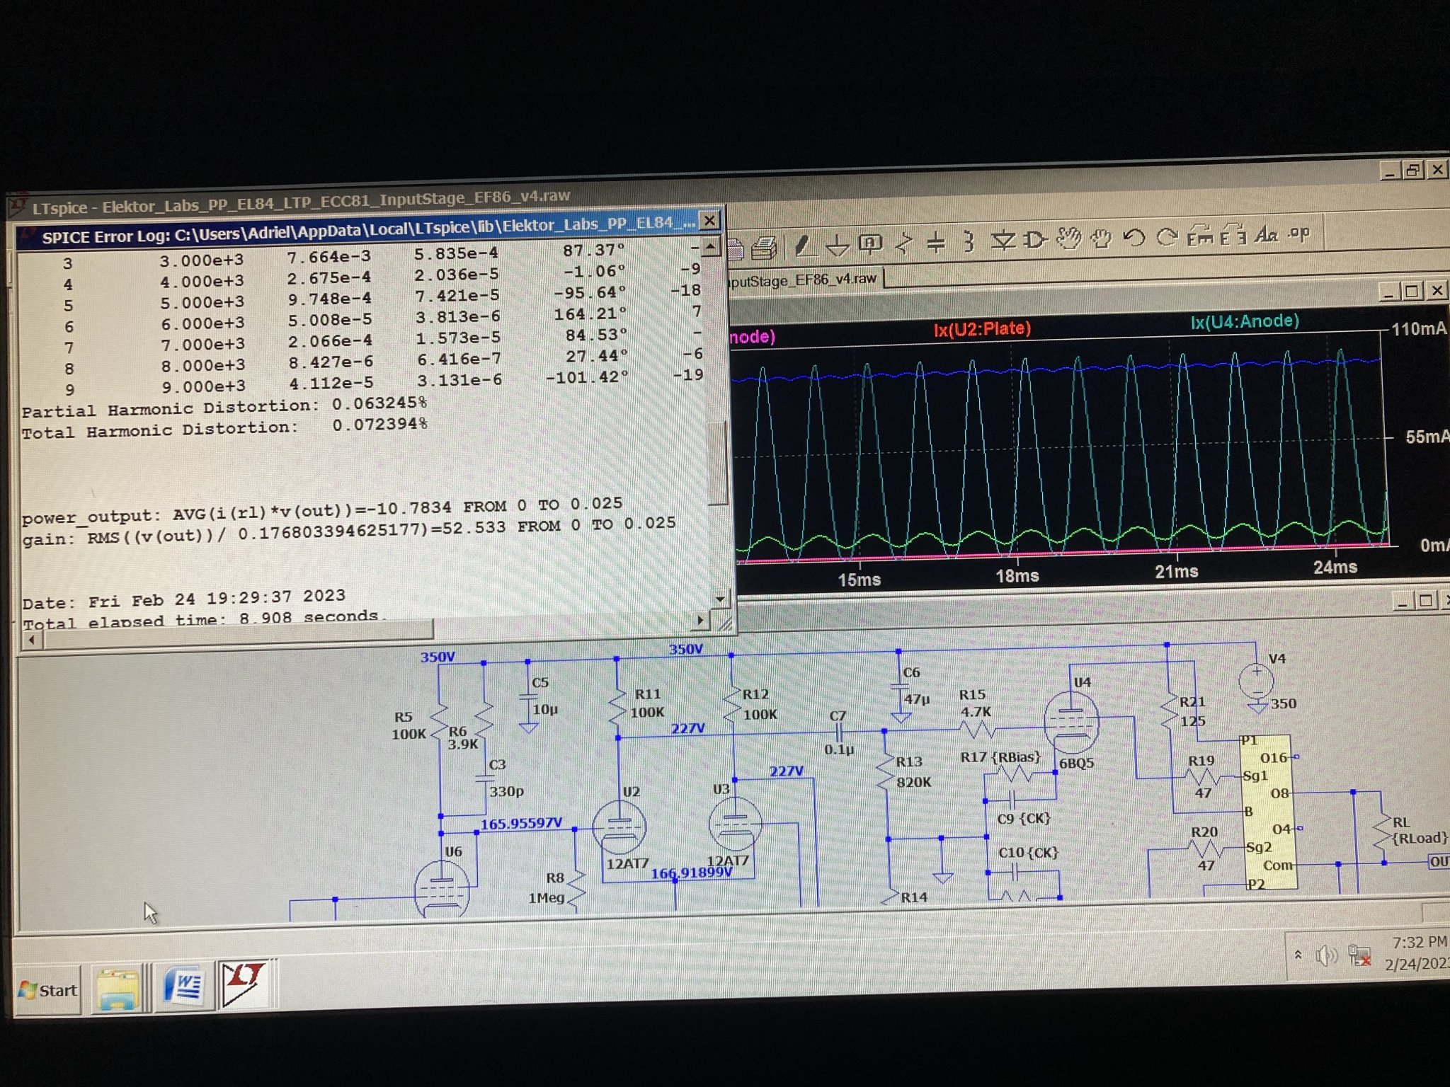Click the error log scroll-up arrow
This screenshot has width=1450, height=1087.
pyautogui.click(x=711, y=247)
